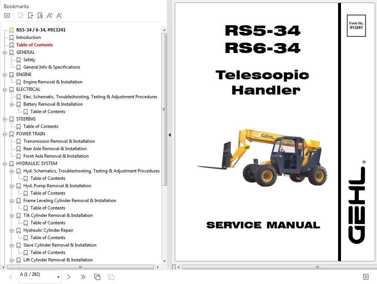The width and height of the screenshot is (377, 284).
Task: Click the telehandler image on the cover page
Action: pyautogui.click(x=262, y=158)
